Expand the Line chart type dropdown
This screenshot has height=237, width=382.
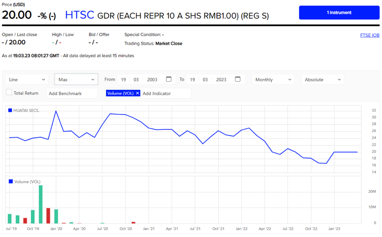tap(27, 80)
